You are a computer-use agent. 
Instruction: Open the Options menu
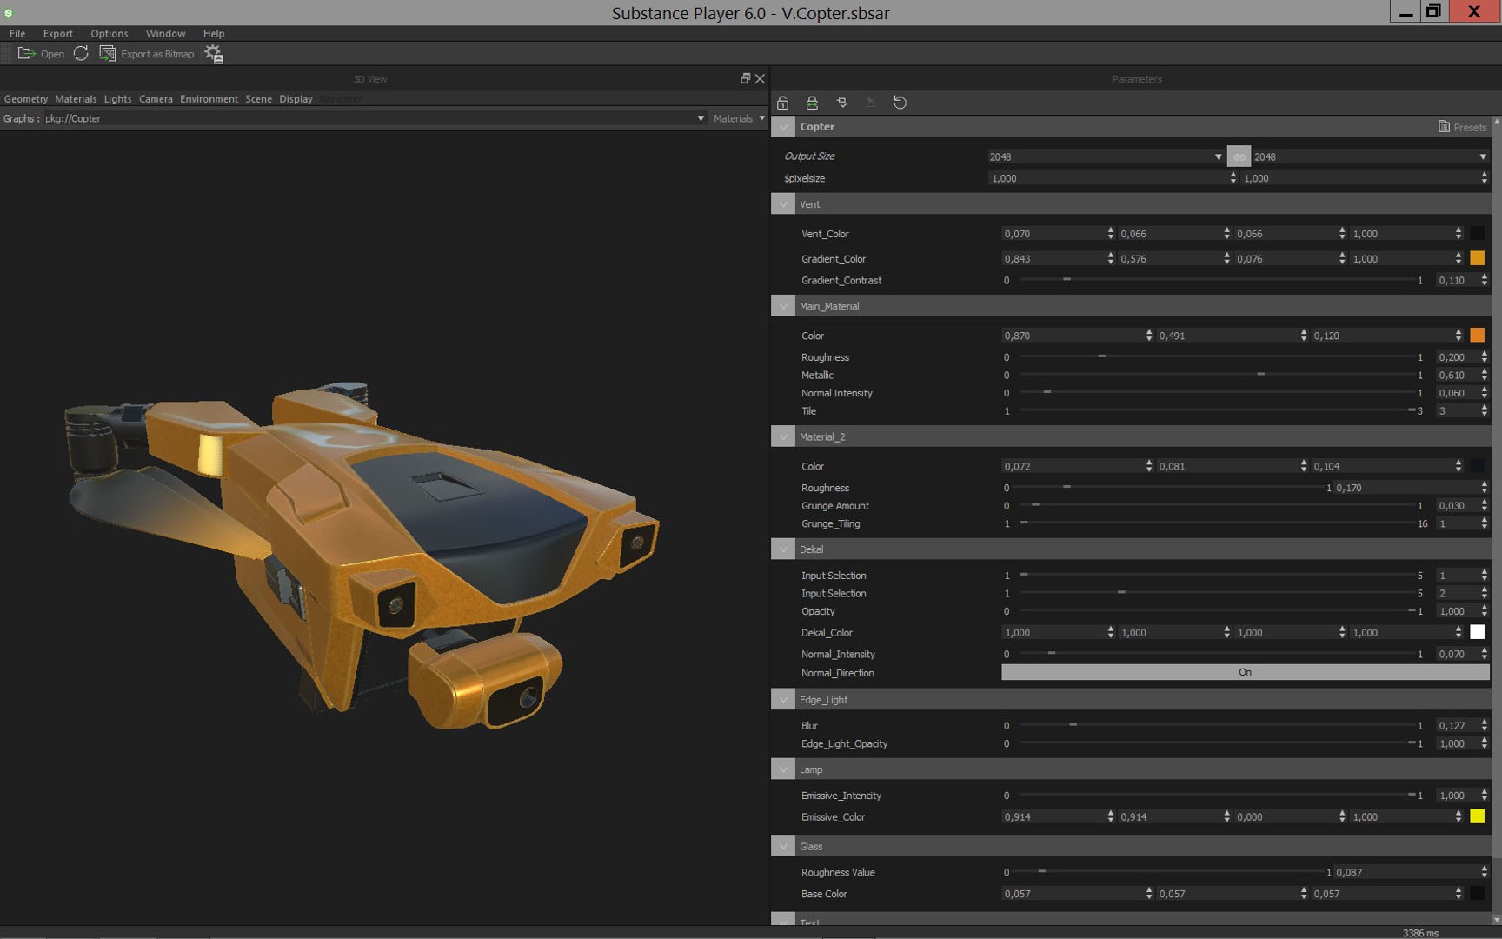pos(110,33)
